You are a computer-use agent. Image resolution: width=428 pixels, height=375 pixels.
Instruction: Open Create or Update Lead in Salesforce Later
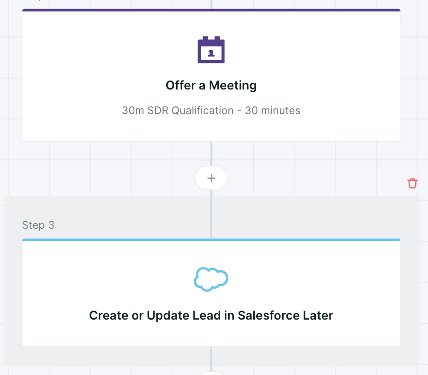click(211, 315)
